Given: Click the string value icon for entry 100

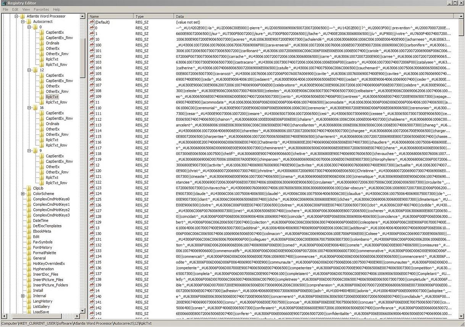Looking at the screenshot, I should tap(92, 45).
